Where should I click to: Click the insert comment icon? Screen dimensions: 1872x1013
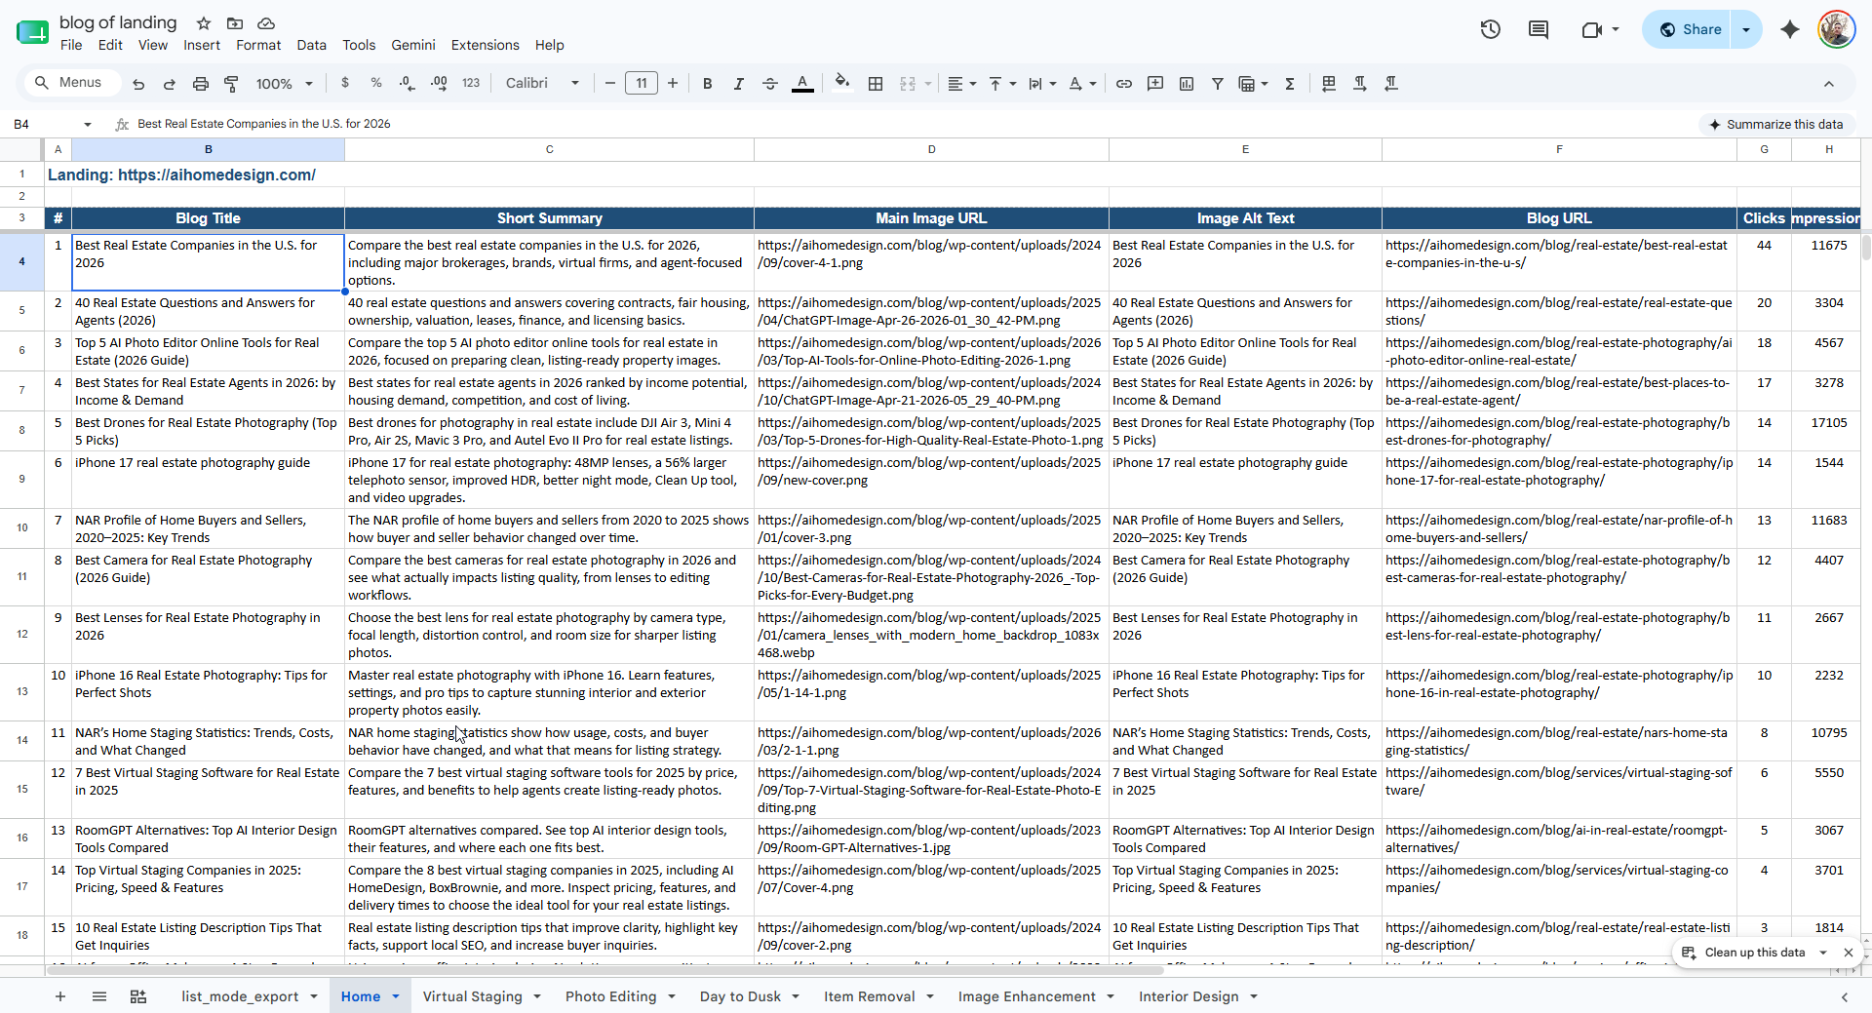point(1155,84)
